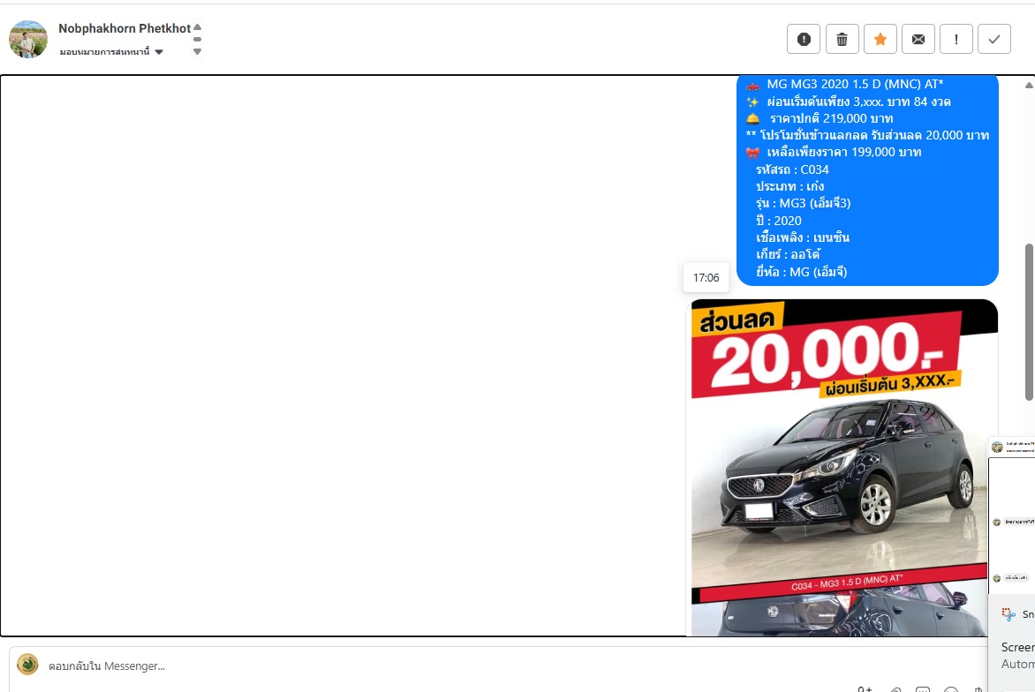Click the รุ่น : MG3 (เอ็มจี3) line
This screenshot has height=692, width=1035.
click(x=804, y=203)
